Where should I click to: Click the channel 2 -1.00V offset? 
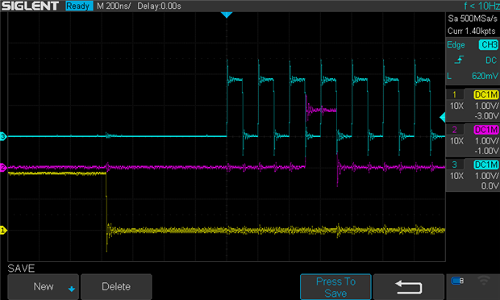(486, 151)
